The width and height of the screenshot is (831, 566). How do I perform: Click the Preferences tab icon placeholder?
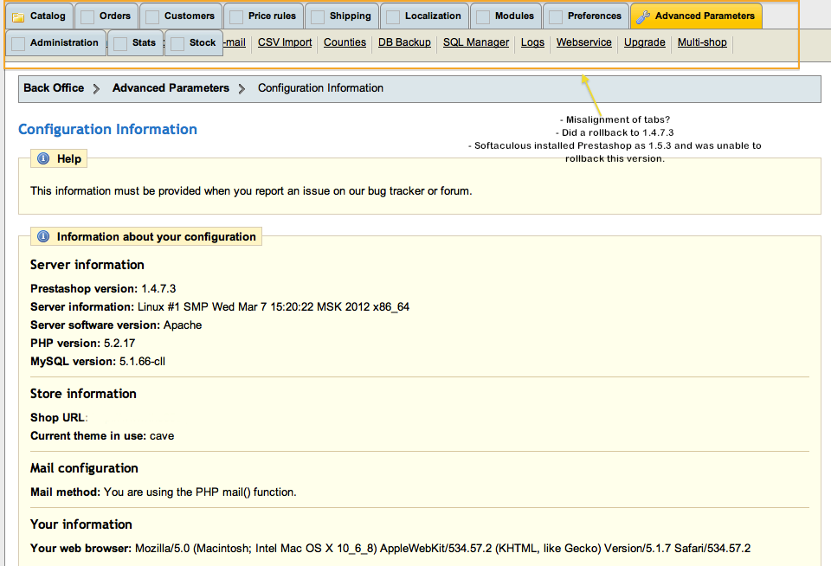pos(556,17)
